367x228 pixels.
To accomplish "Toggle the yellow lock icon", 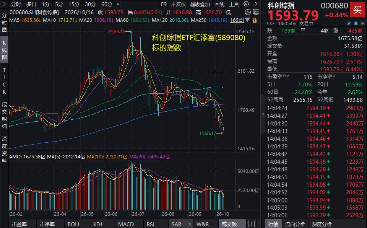I will coord(255,20).
